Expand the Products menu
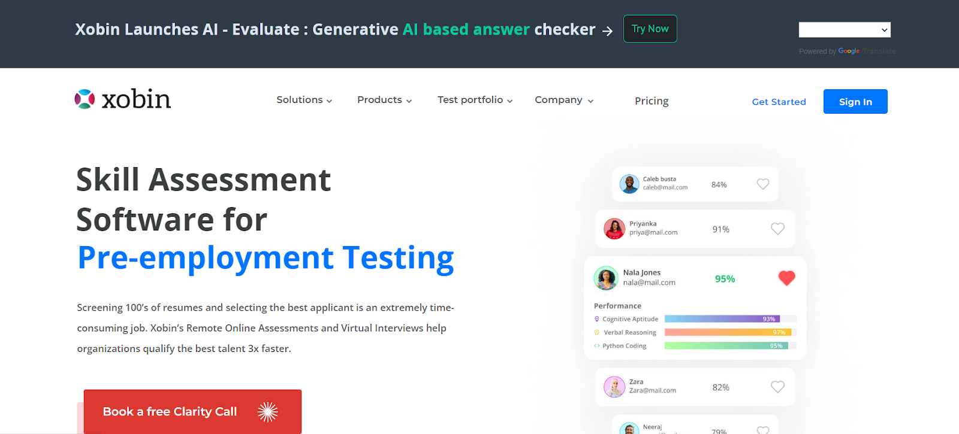959x434 pixels. [385, 100]
